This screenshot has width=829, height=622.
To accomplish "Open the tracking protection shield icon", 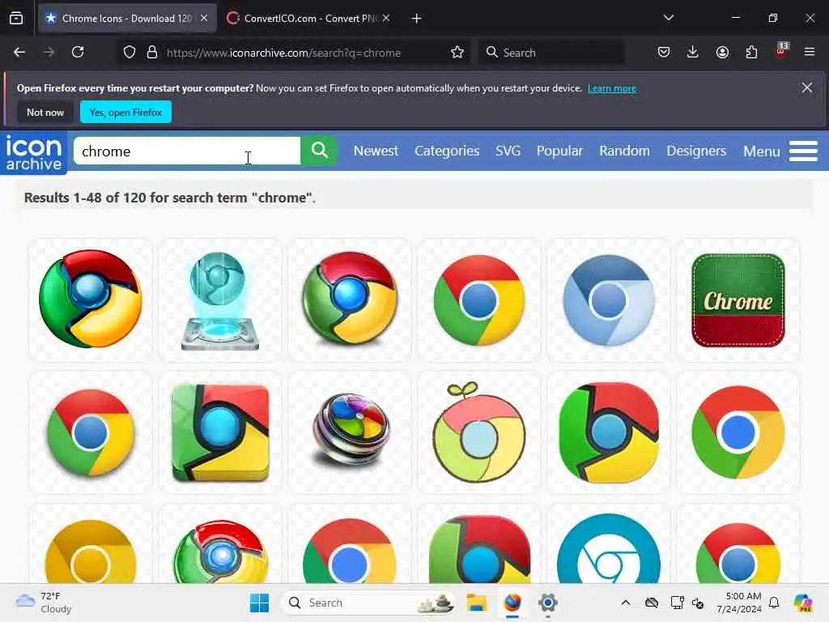I will coord(130,53).
